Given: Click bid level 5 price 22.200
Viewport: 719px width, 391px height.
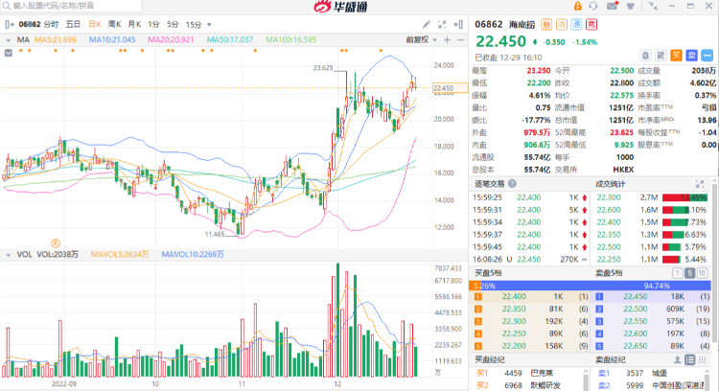Looking at the screenshot, I should tap(514, 346).
